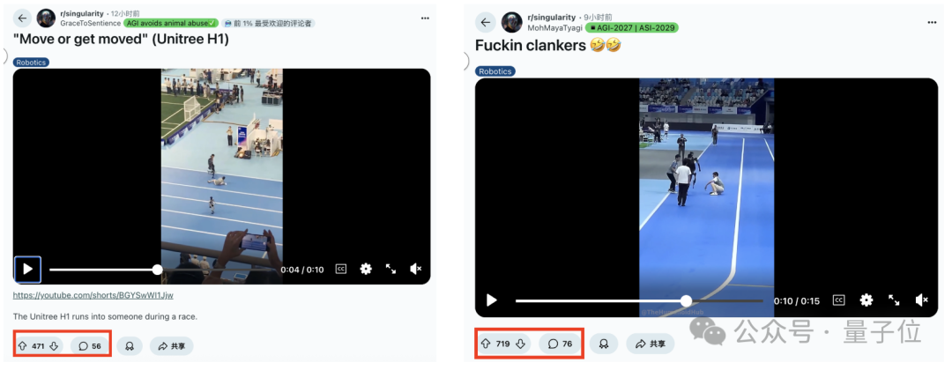Open right post's three-dot options menu
Viewport: 952px width, 370px height.
click(932, 22)
